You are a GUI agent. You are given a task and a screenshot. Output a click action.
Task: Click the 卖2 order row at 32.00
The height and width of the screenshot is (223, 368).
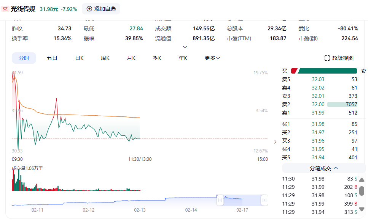pos(319,104)
